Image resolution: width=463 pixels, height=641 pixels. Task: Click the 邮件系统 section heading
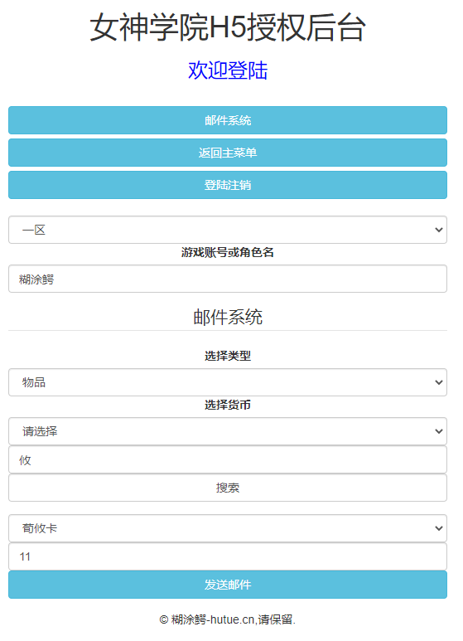coord(228,318)
